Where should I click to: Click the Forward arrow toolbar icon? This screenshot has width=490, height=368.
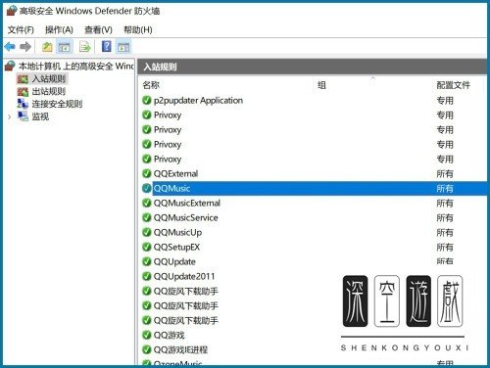[25, 47]
